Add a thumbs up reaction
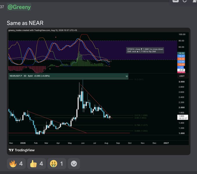 (x=37, y=164)
